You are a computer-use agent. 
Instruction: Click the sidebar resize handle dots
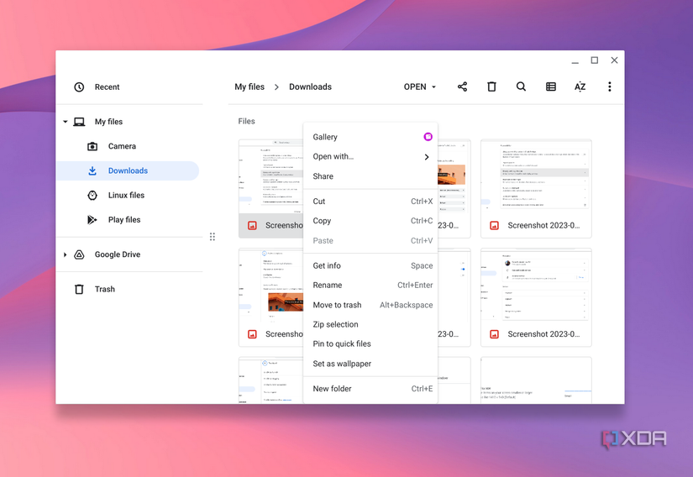(213, 237)
